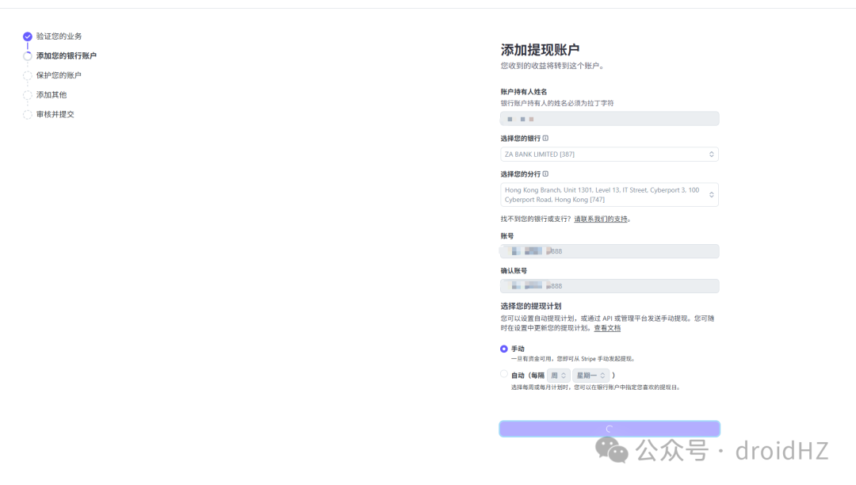The width and height of the screenshot is (856, 485).
Task: Click the 账号 account number field
Action: (610, 251)
